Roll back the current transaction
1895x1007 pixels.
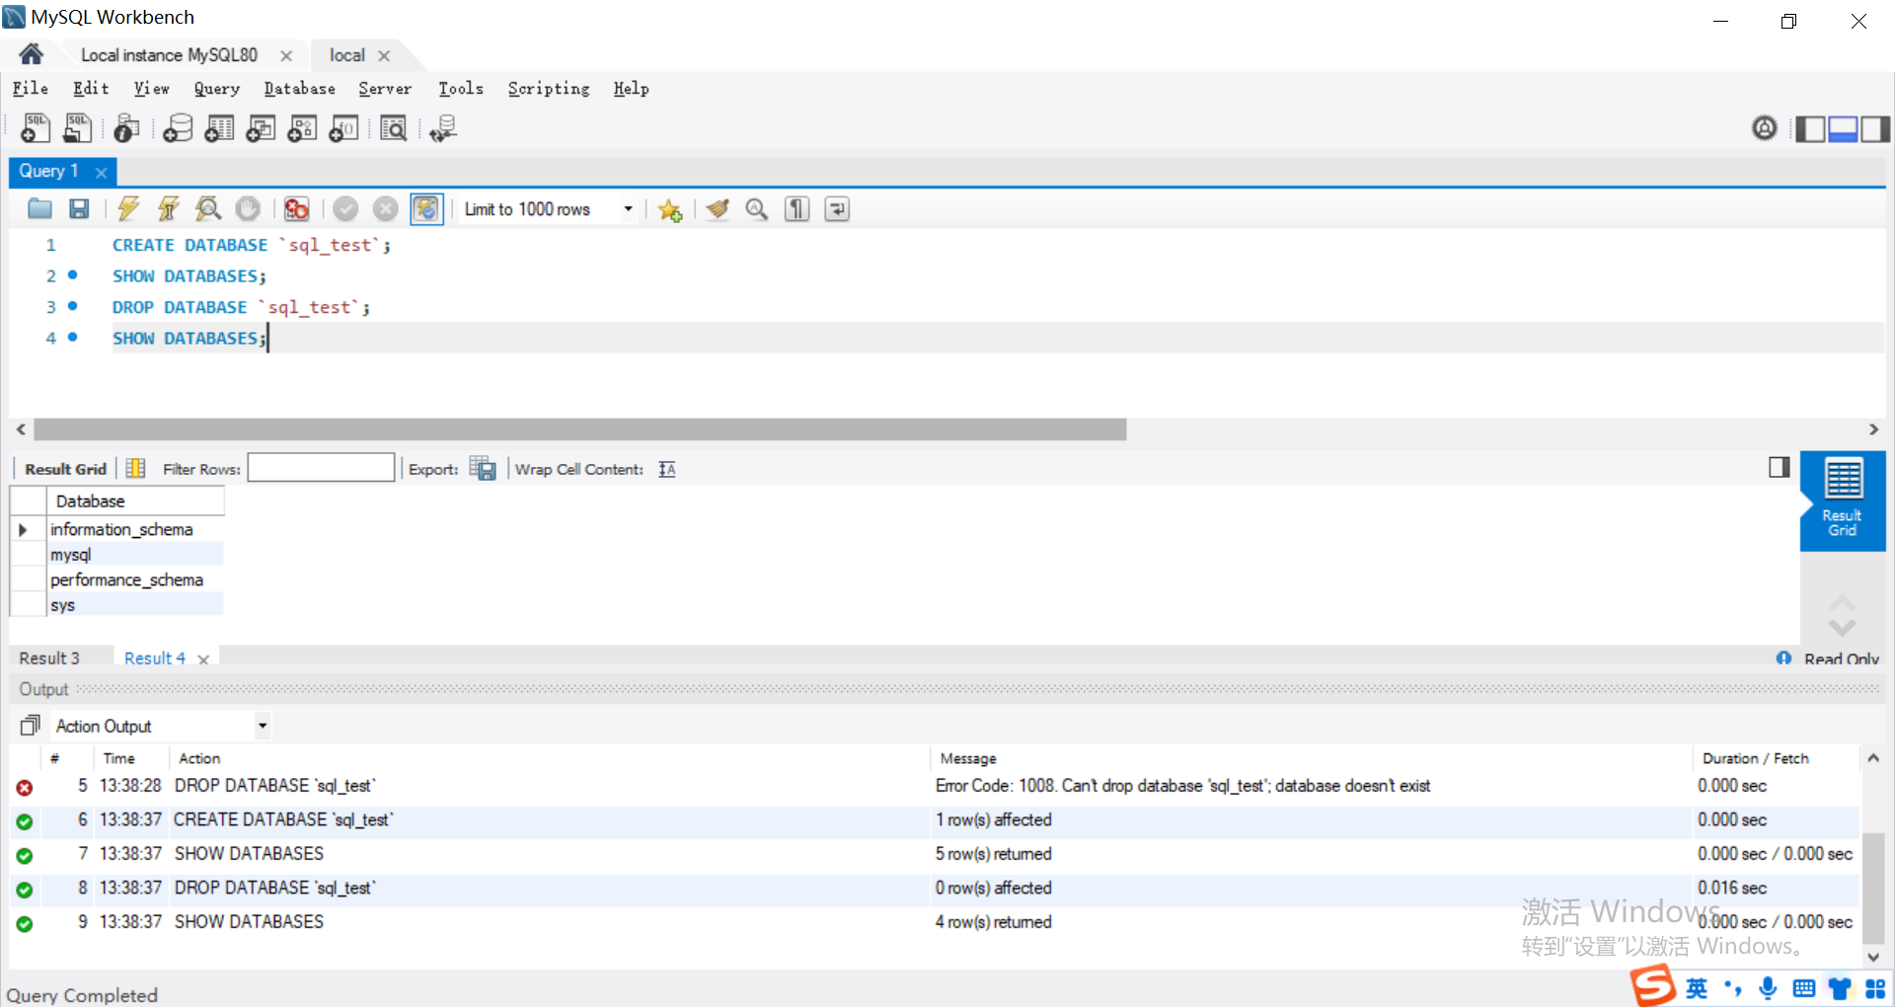click(386, 208)
